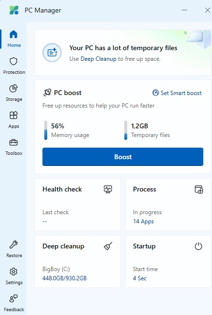
Task: Open the 448.0GB/930.2GB storage link
Action: [x=65, y=278]
